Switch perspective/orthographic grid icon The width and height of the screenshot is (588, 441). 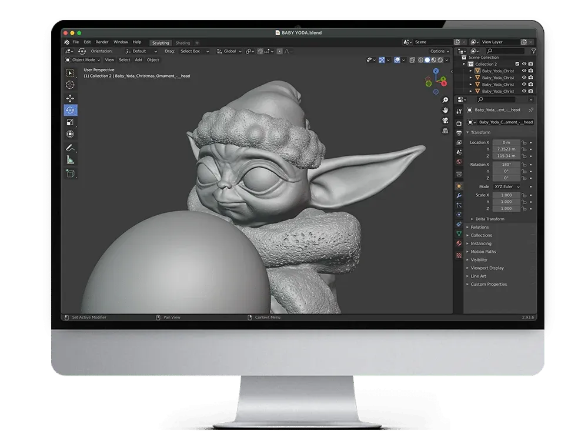(x=445, y=131)
